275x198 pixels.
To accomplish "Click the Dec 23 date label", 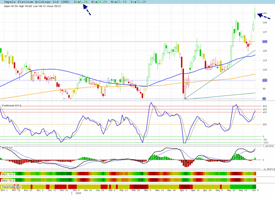I will pyautogui.click(x=64, y=190).
